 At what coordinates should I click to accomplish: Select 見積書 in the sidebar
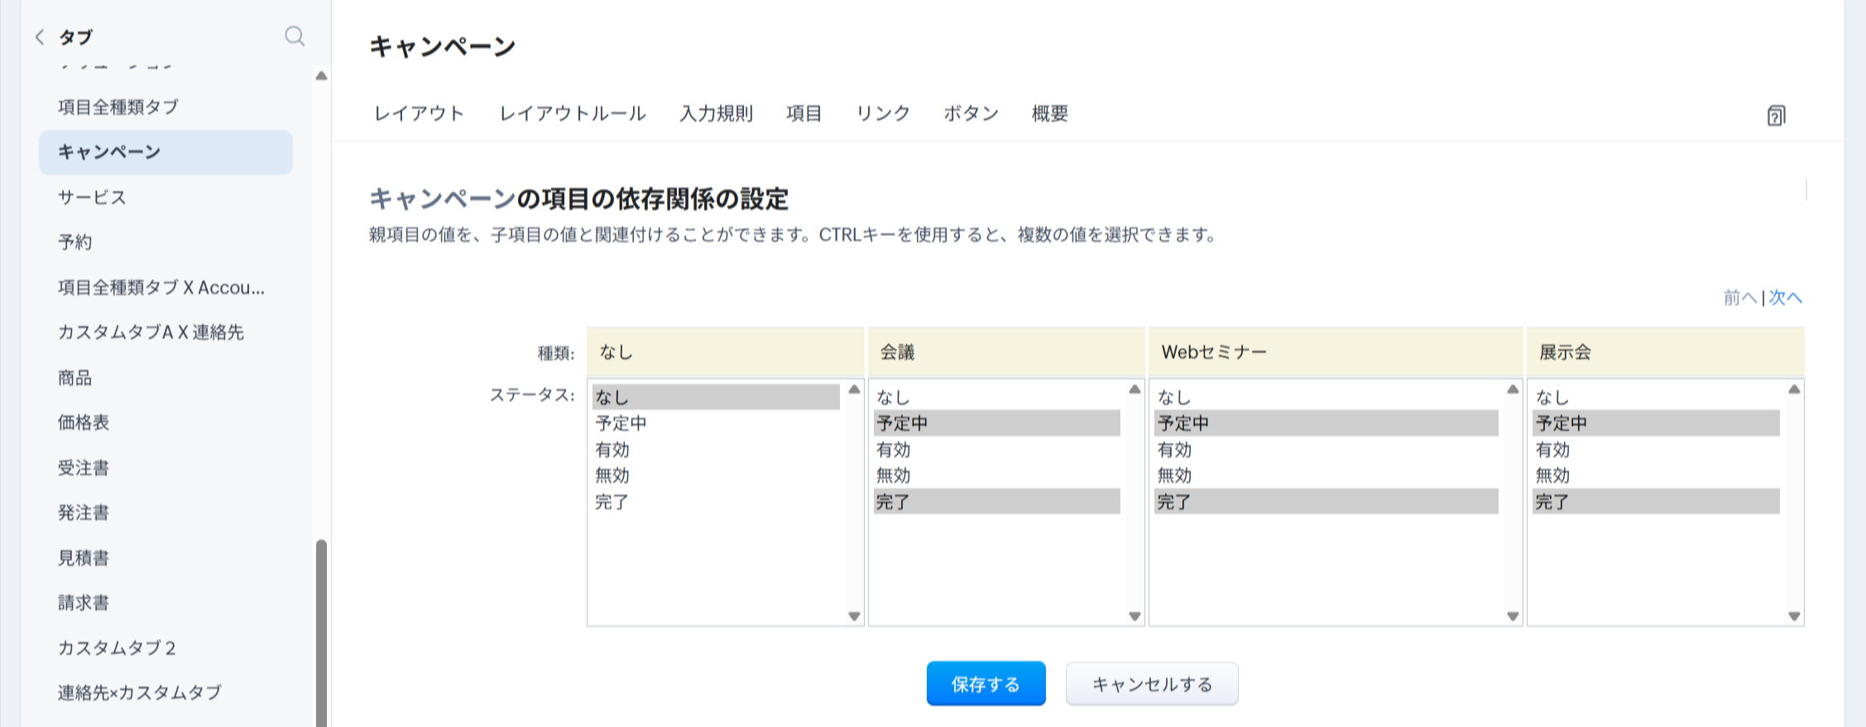tap(84, 558)
